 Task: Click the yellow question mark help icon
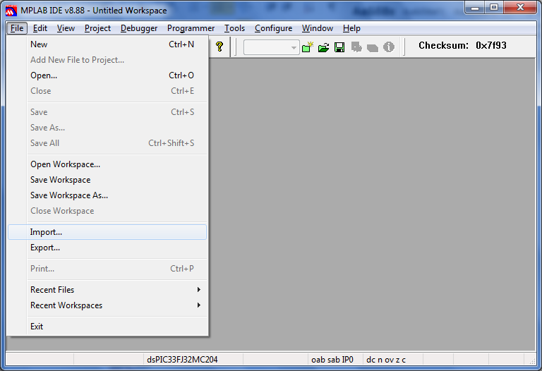click(x=219, y=47)
